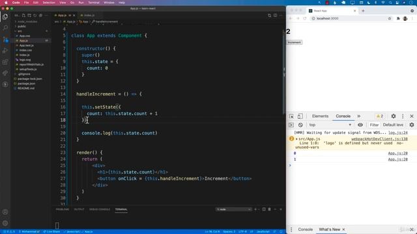
Task: Add a new terminal with plus icon
Action: point(255,209)
